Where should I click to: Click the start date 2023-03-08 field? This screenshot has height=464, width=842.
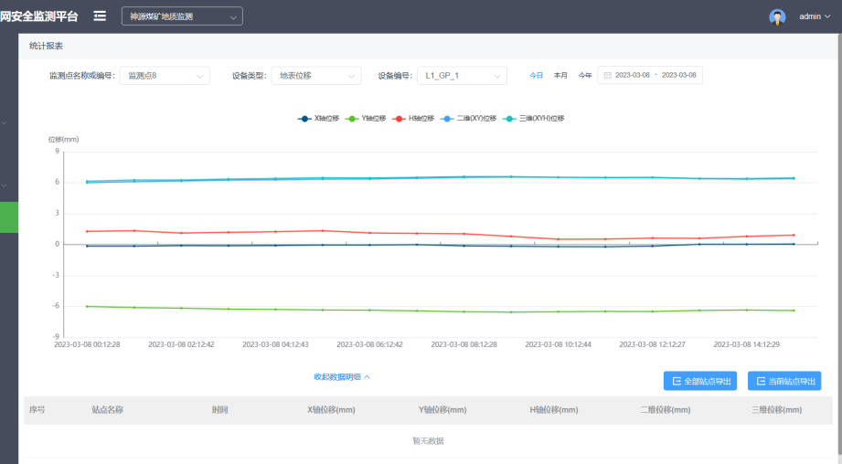(633, 75)
